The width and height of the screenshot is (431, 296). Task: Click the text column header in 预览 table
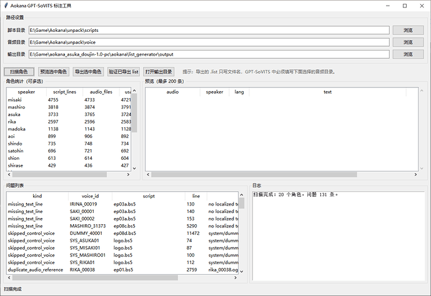pos(327,92)
